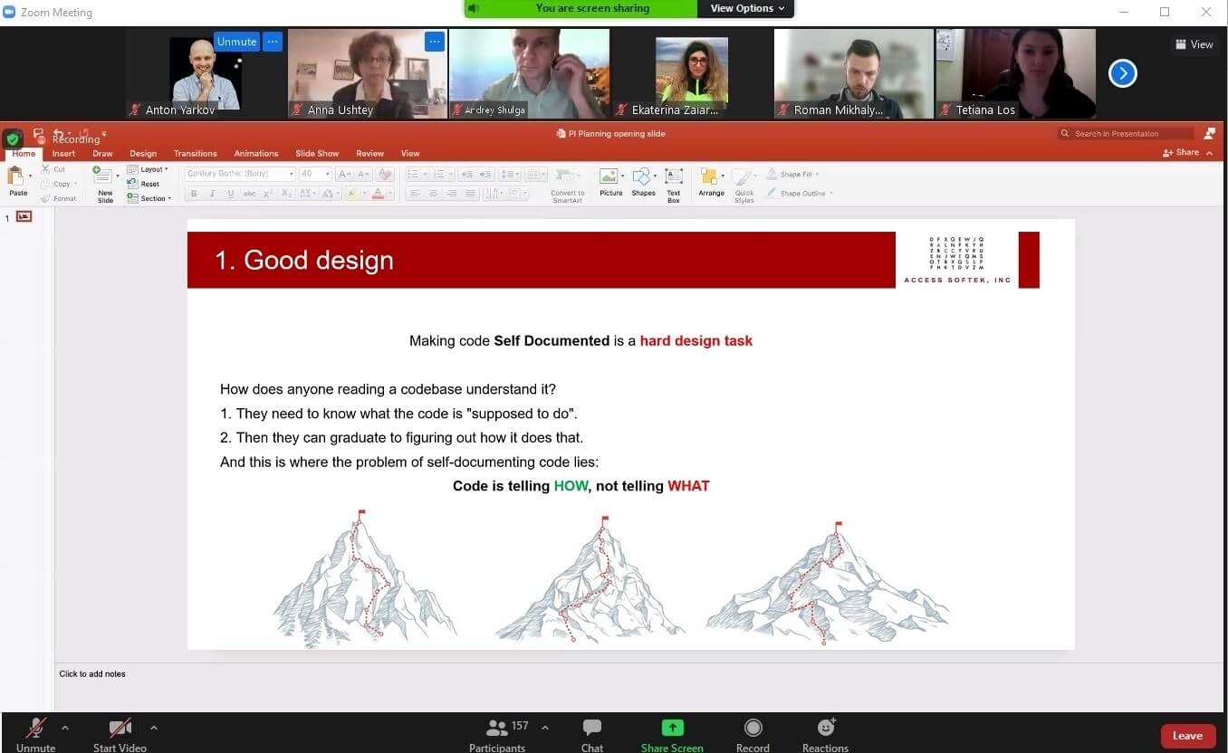The width and height of the screenshot is (1228, 753).
Task: Click the green encryption shield icon
Action: [x=13, y=140]
